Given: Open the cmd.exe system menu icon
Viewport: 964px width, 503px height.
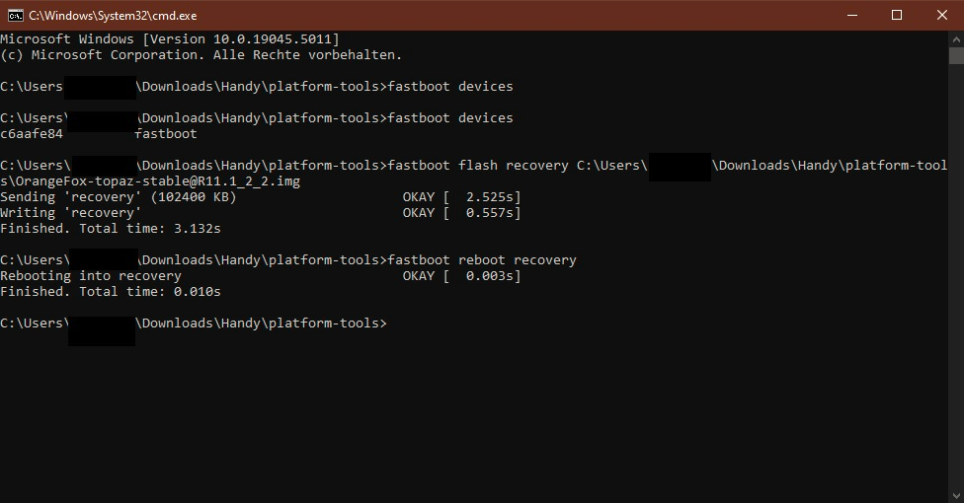Looking at the screenshot, I should point(15,15).
